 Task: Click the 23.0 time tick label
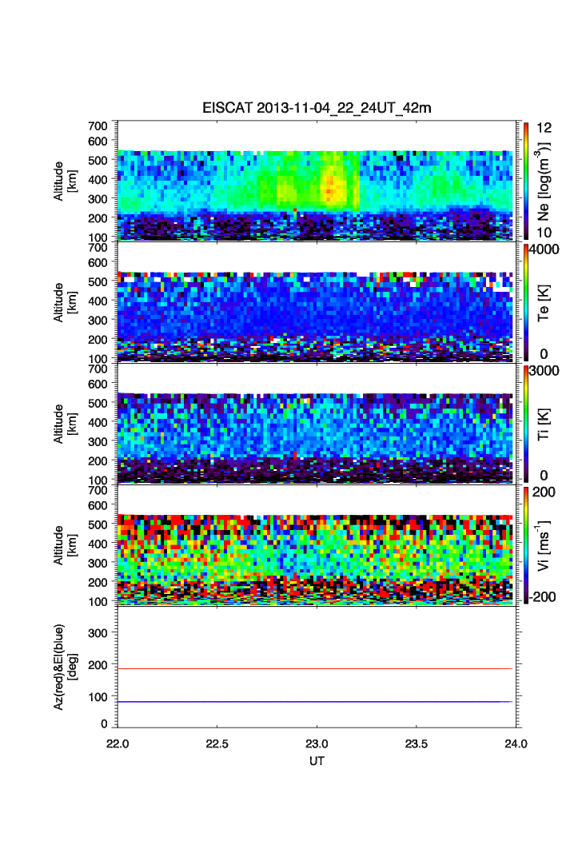(317, 744)
